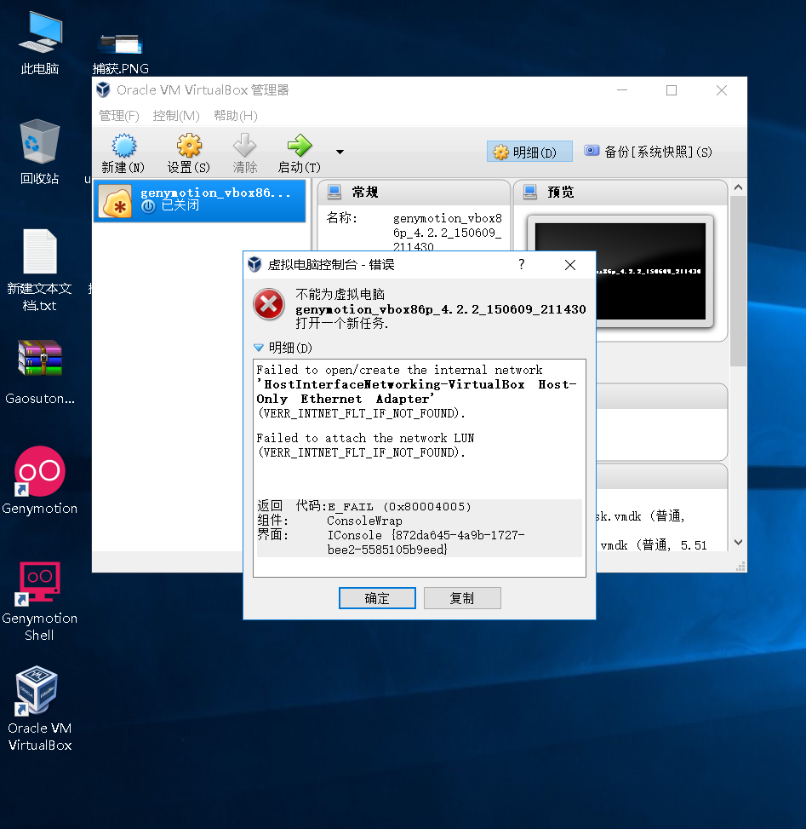Click the 此电脑 desktop icon
This screenshot has width=806, height=829.
coord(40,43)
